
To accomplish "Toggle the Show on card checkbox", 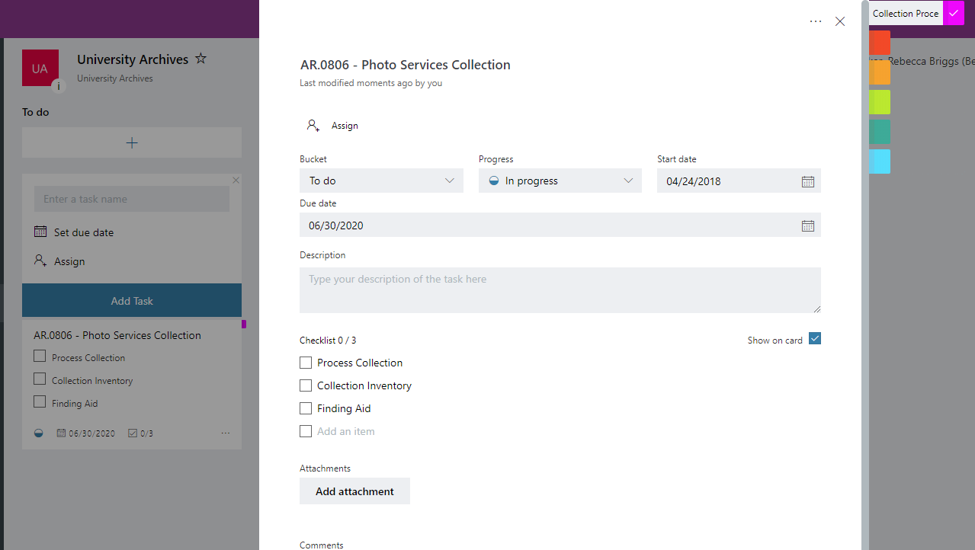I will 815,340.
